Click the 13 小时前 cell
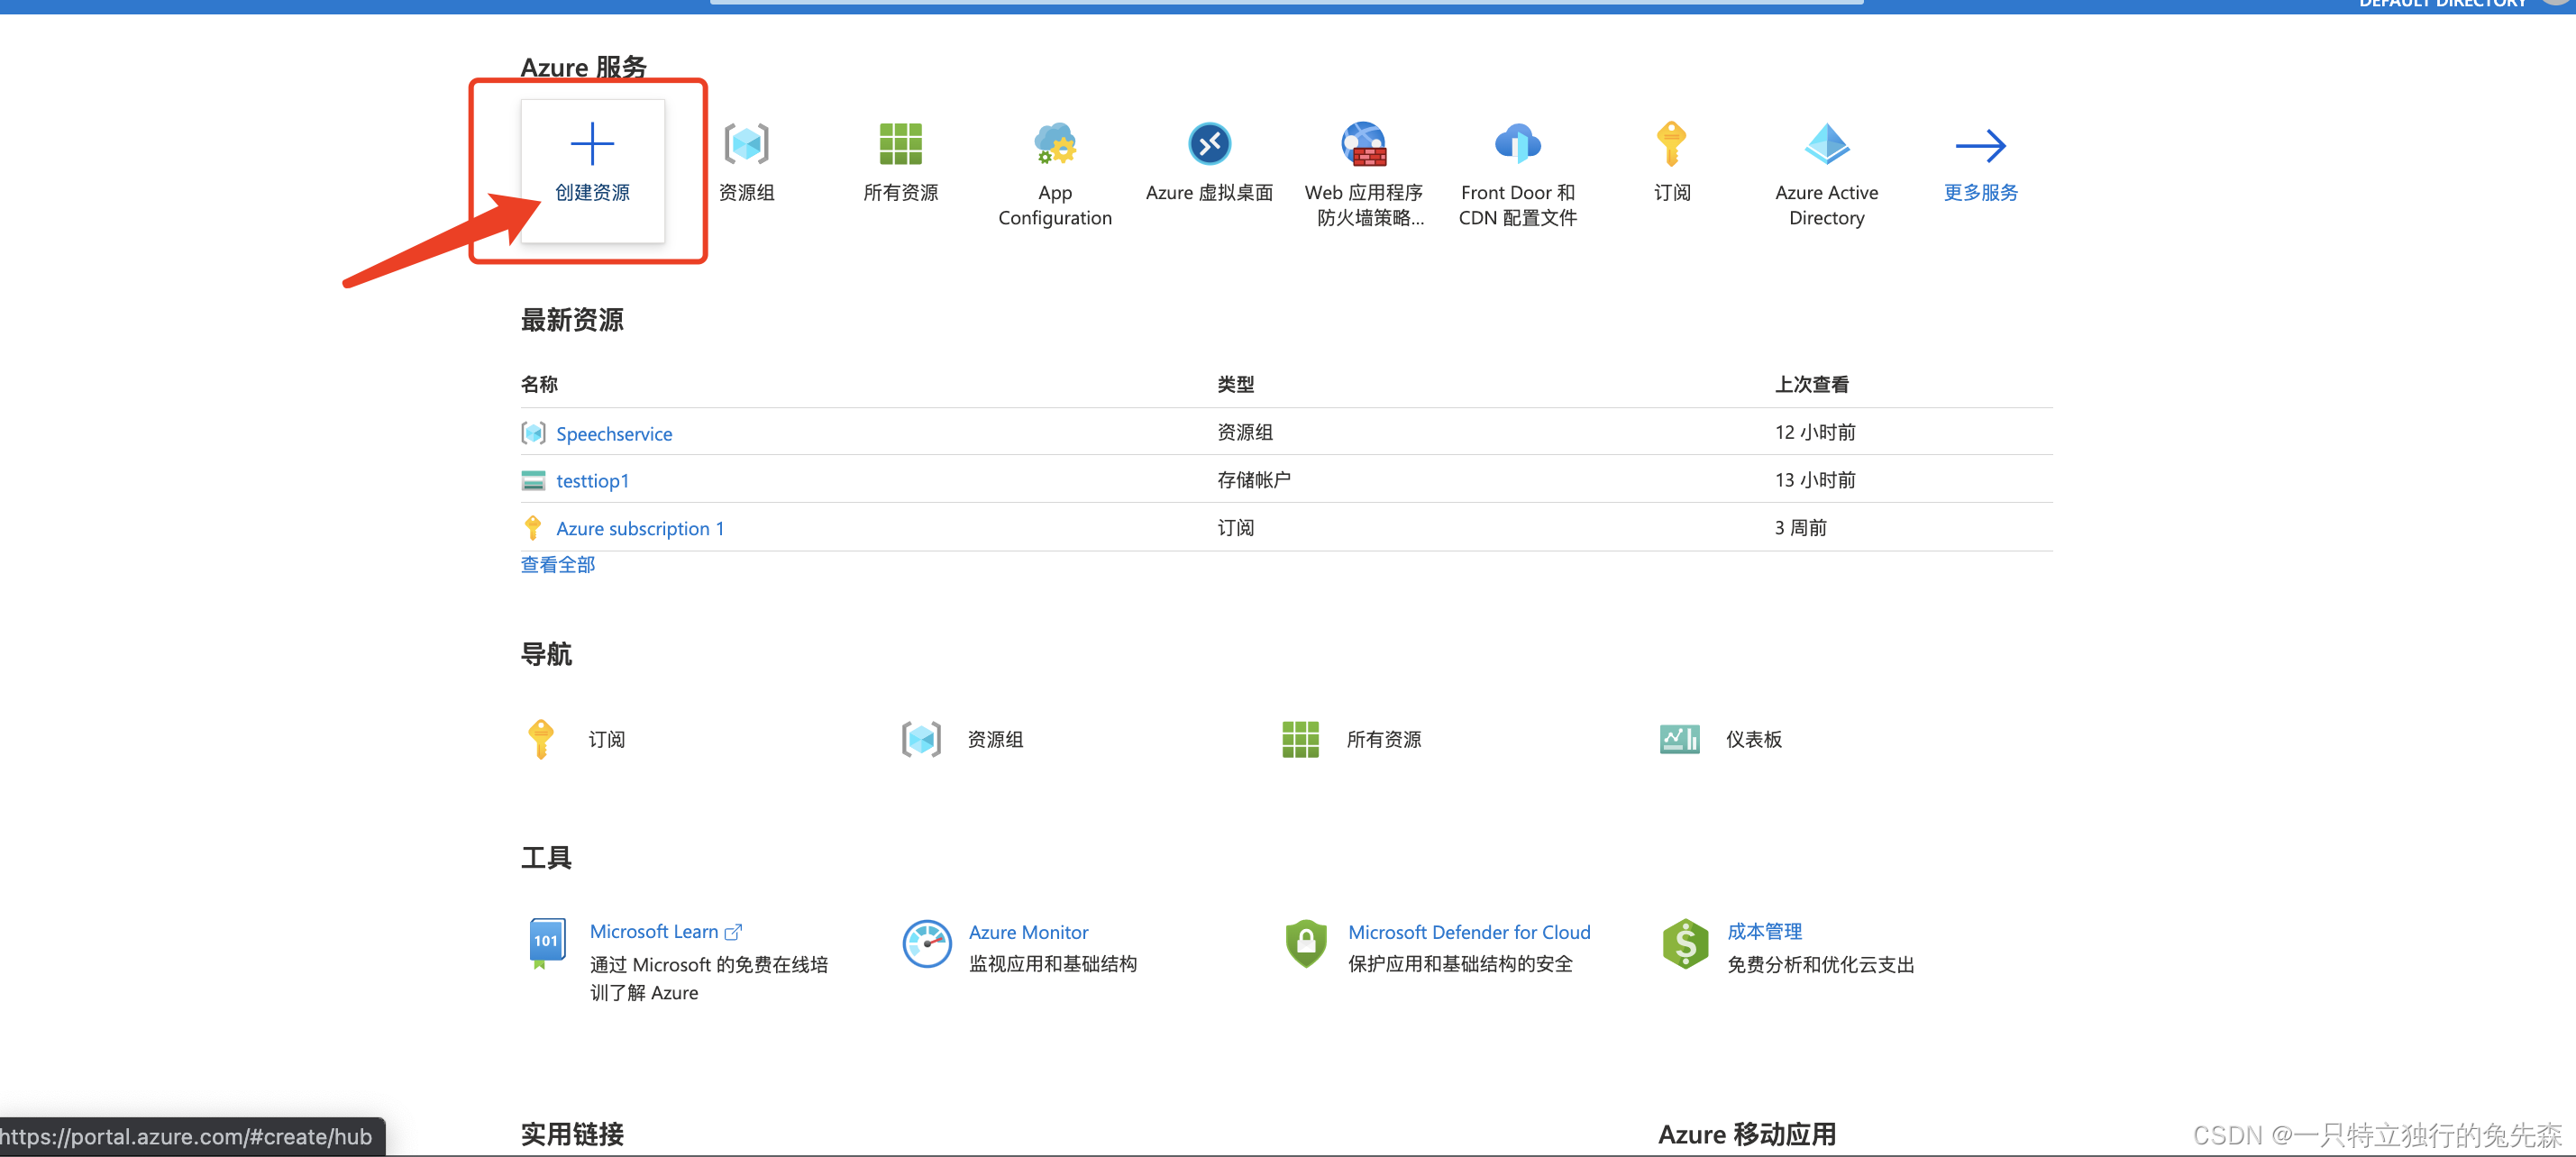The height and width of the screenshot is (1157, 2576). (x=1815, y=480)
